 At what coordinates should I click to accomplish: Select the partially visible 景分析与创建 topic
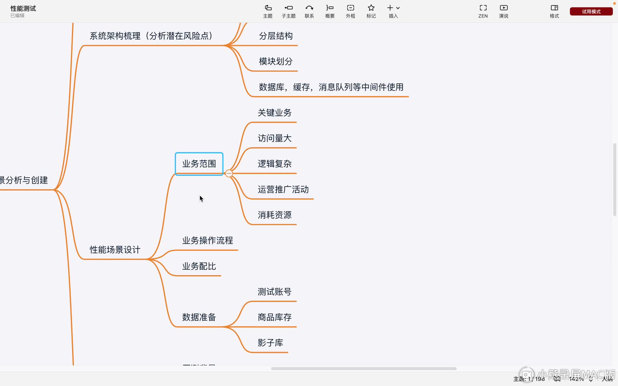[x=24, y=180]
